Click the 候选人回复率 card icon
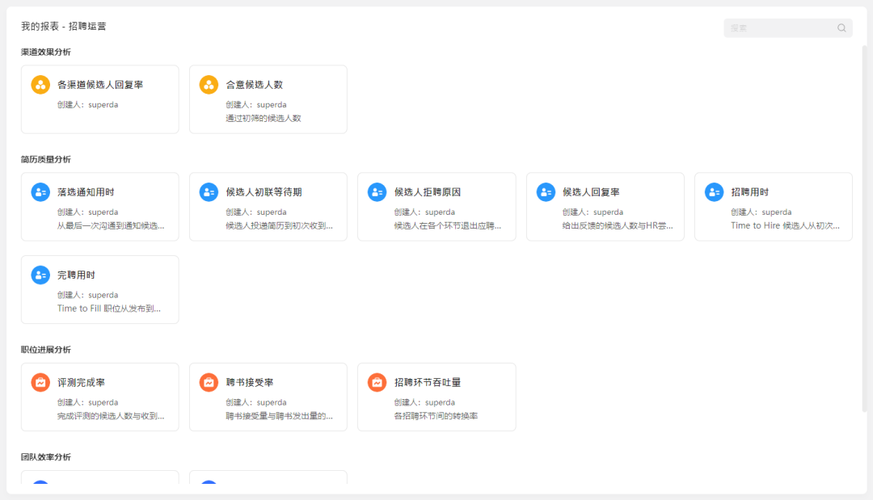 [x=546, y=192]
